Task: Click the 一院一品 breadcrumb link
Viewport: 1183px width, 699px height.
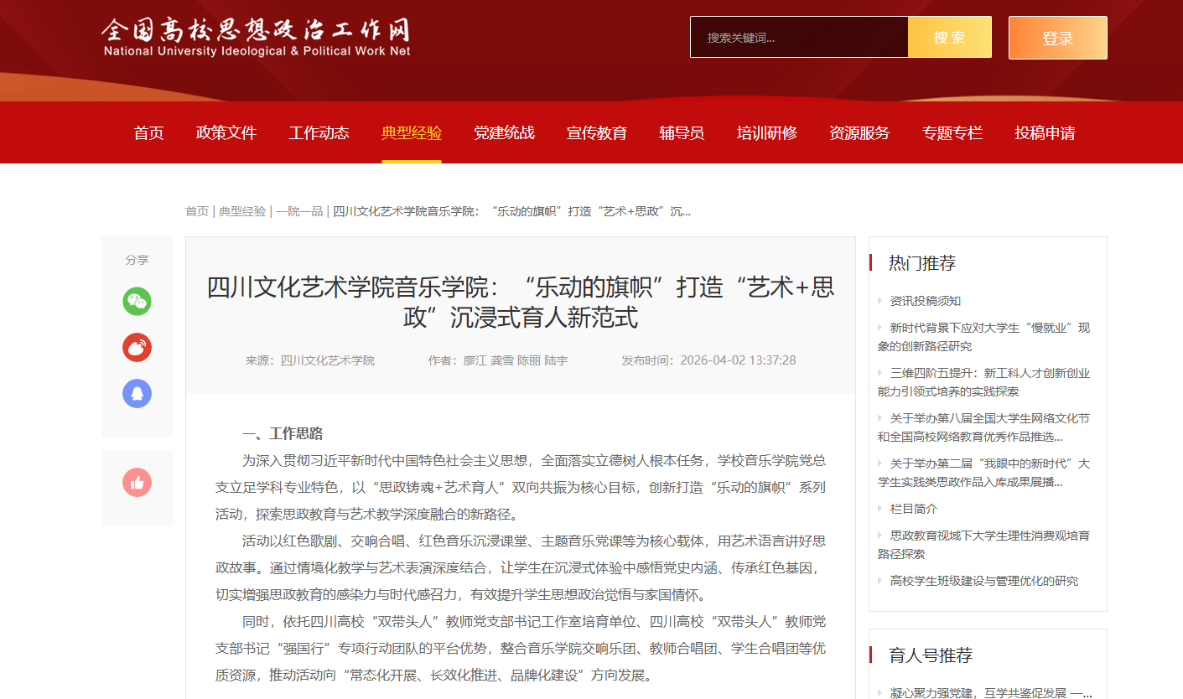Action: coord(299,211)
